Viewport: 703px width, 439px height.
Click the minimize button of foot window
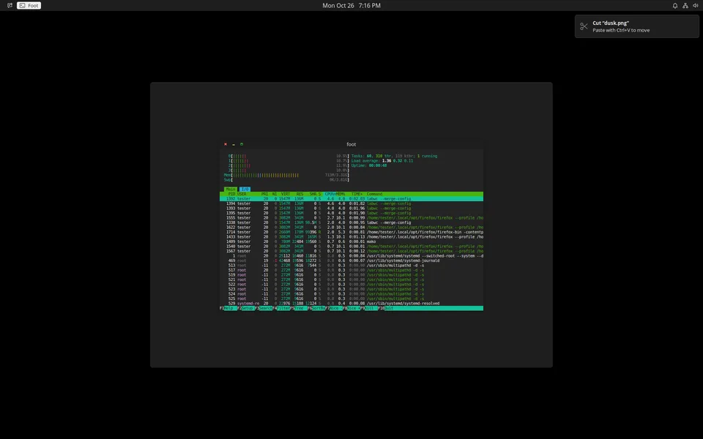pos(234,144)
